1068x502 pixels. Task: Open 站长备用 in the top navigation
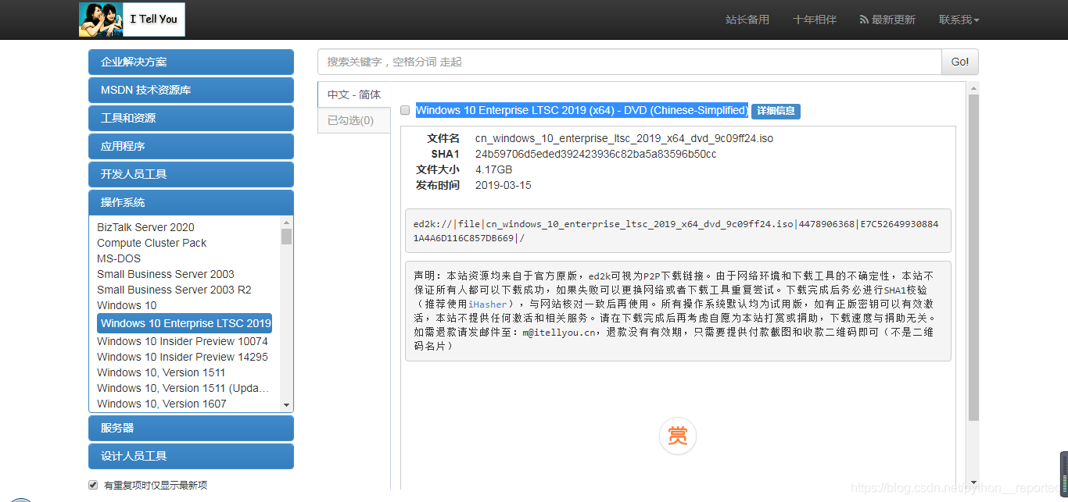[x=747, y=20]
